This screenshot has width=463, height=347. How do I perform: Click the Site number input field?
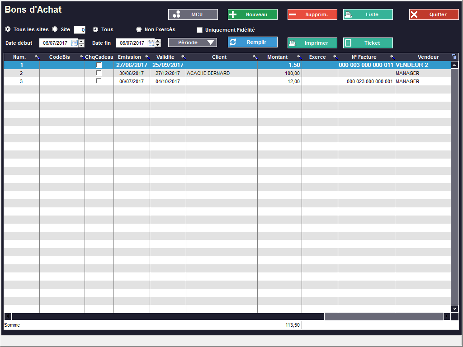80,30
